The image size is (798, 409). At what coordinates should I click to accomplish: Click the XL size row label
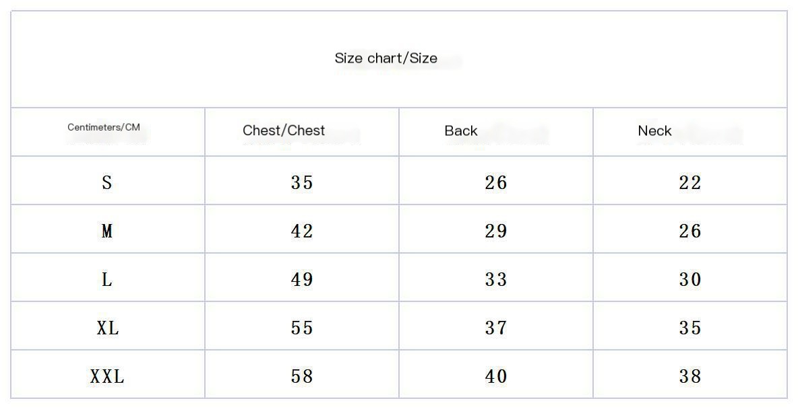pyautogui.click(x=108, y=328)
